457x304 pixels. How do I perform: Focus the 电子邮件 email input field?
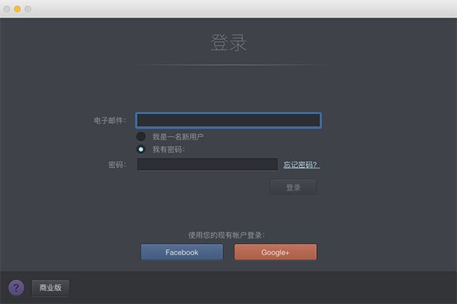click(x=228, y=120)
